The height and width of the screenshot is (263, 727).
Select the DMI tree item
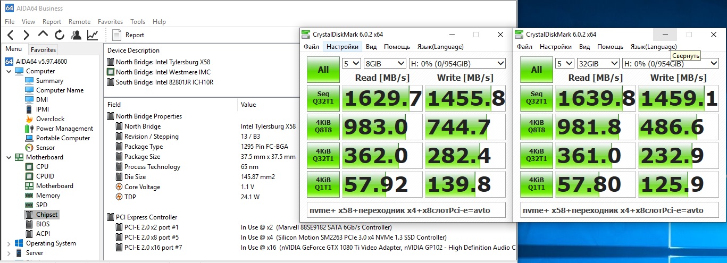(x=42, y=100)
